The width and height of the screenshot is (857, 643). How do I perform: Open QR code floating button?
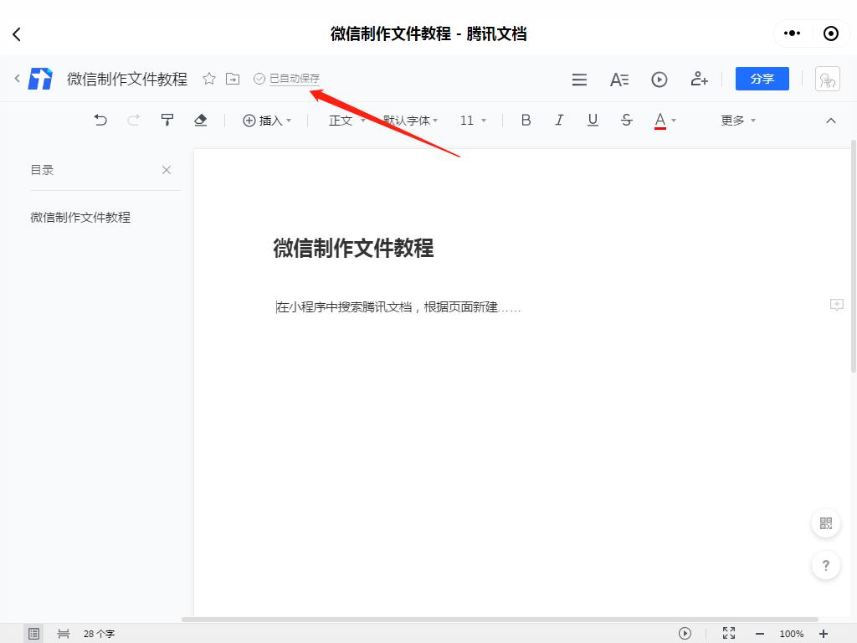tap(826, 523)
